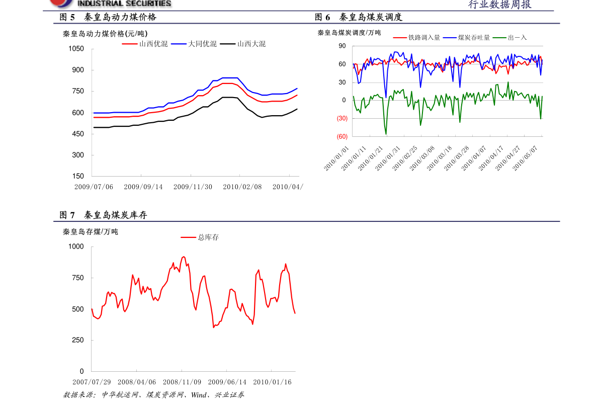Image resolution: width=599 pixels, height=410 pixels.
Task: Click the 2009/11/30 axis label
Action: pyautogui.click(x=193, y=187)
